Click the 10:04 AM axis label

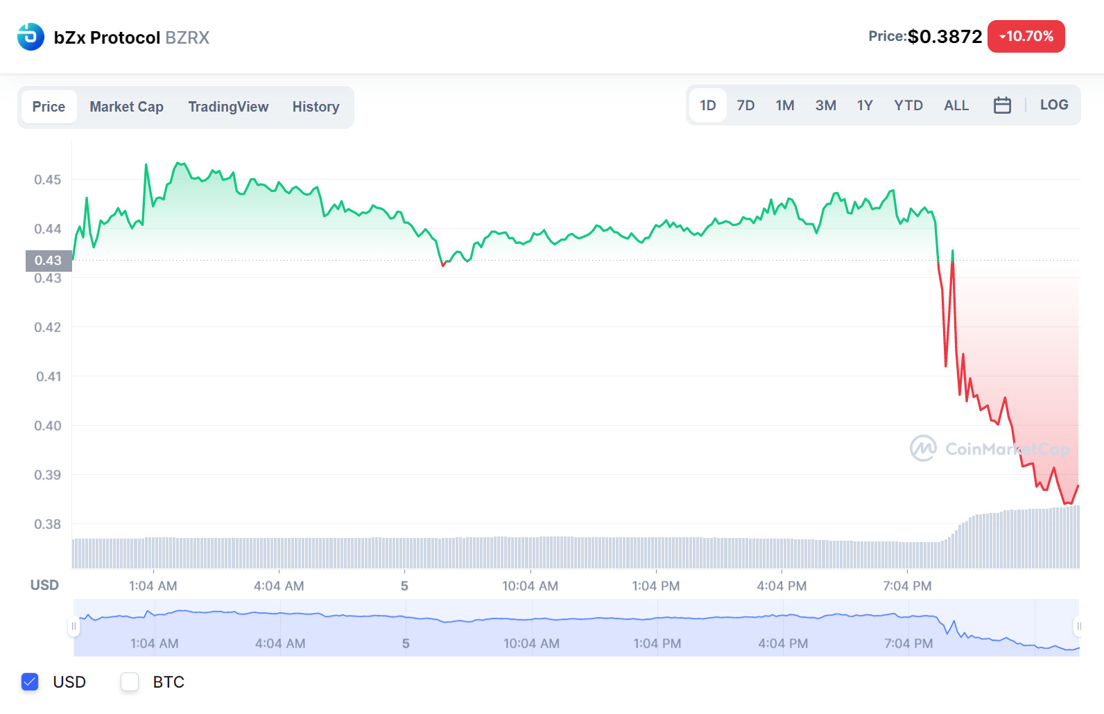530,586
